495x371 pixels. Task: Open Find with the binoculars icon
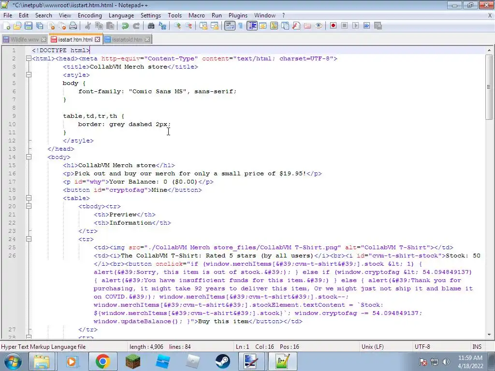151,26
